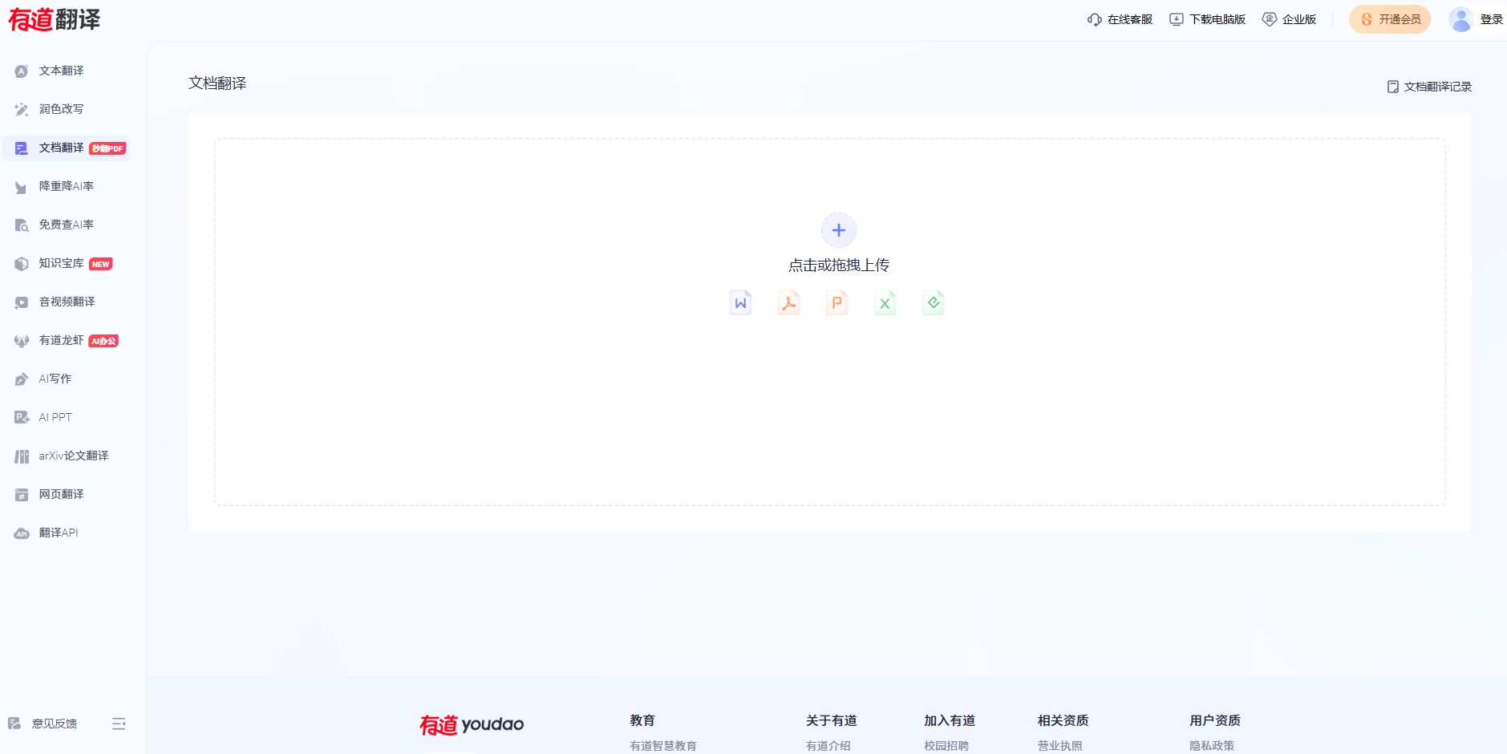Viewport: 1507px width, 754px height.
Task: Click the 润色改写 wand icon
Action: tap(22, 110)
